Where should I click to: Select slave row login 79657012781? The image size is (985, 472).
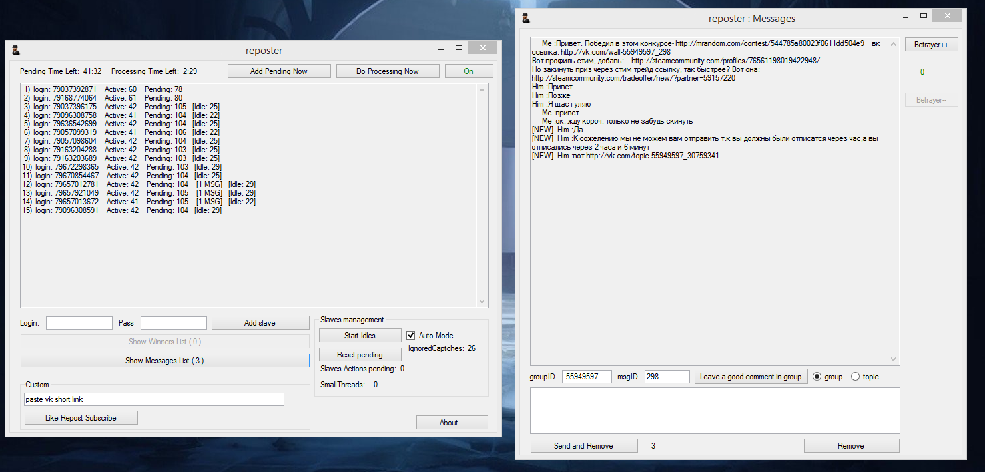click(x=139, y=184)
